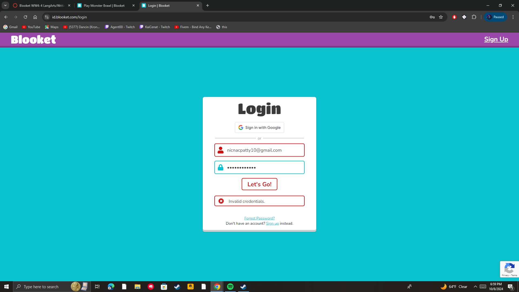Switch to Blooket WW4 LangArts tab
The image size is (519, 292).
point(41,5)
